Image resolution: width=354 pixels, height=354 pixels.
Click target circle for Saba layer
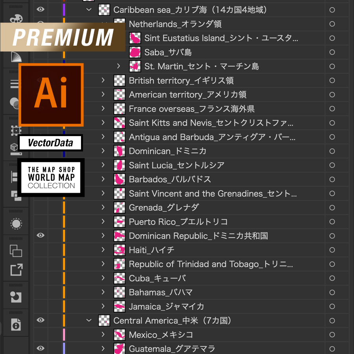332,52
